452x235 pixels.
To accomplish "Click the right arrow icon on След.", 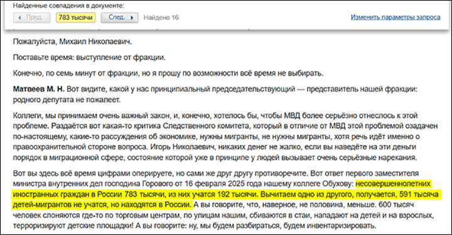I will (132, 18).
